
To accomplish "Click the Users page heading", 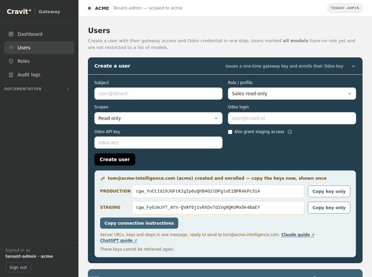I will coord(99,30).
